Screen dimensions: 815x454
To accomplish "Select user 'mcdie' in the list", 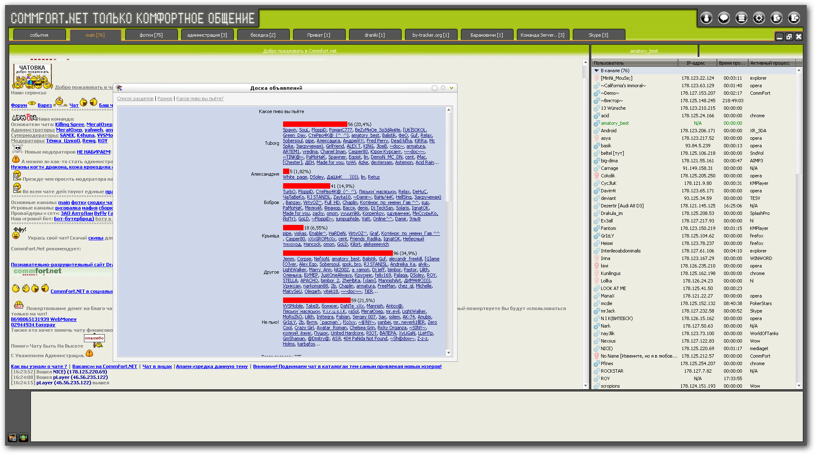I will coord(694,303).
